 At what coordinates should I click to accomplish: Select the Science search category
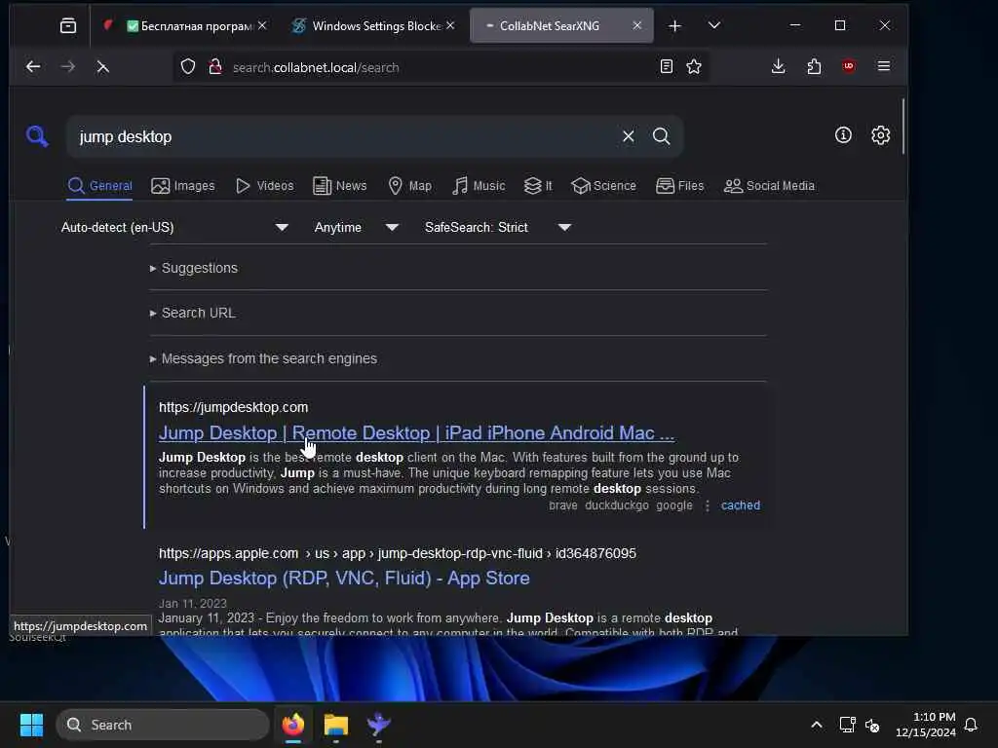tap(603, 186)
